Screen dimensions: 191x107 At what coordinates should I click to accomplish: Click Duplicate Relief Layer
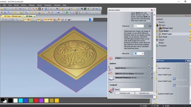pyautogui.click(x=165, y=94)
